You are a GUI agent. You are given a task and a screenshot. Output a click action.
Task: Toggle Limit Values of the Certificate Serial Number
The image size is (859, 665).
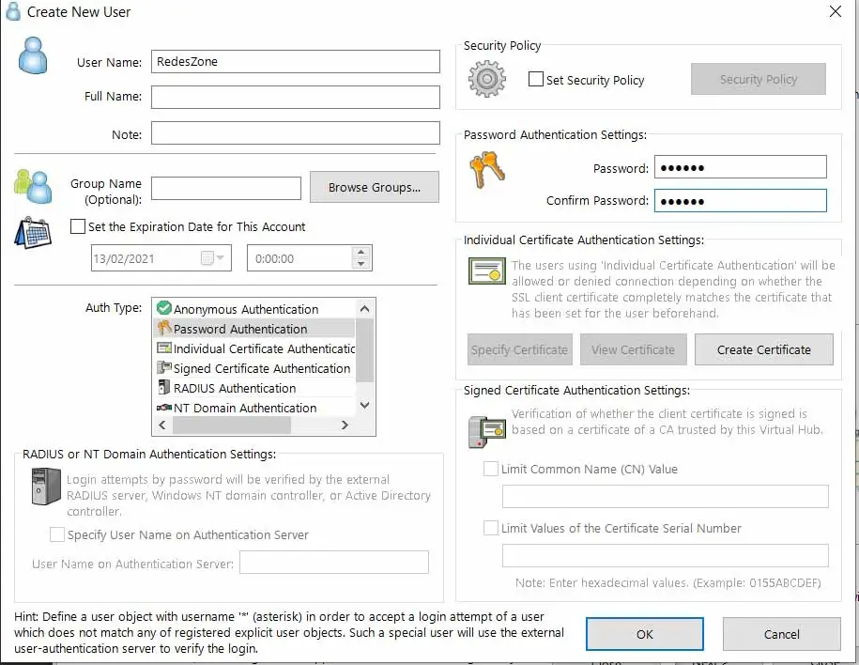point(490,528)
